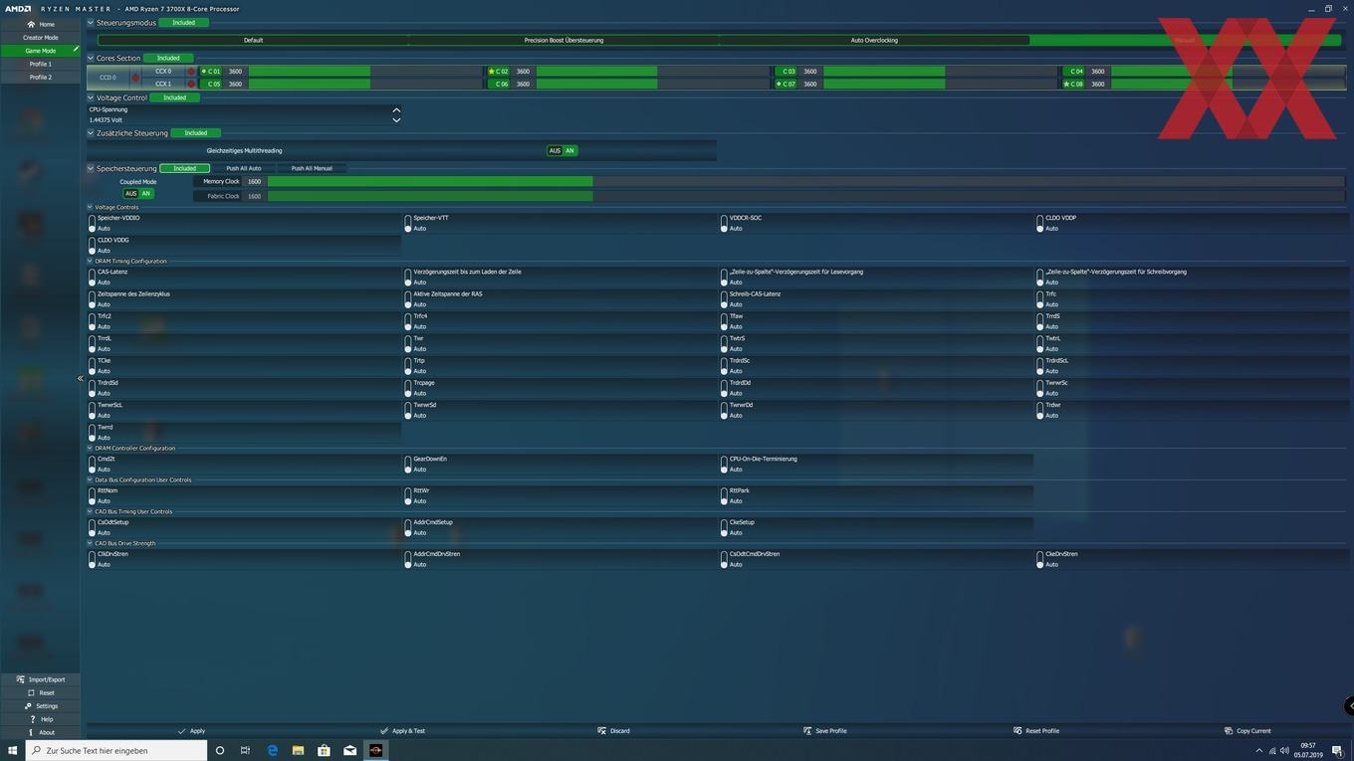Decrease CPU-Spannung with down arrow

[396, 120]
